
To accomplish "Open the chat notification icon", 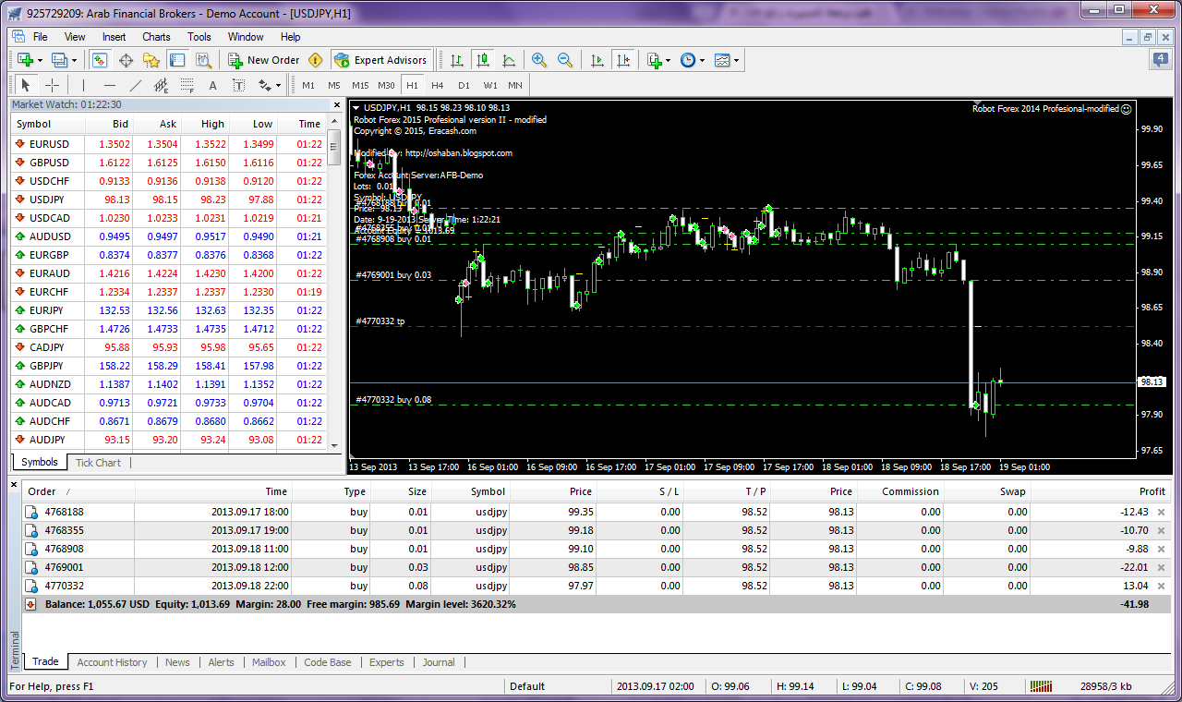I will click(x=1160, y=60).
